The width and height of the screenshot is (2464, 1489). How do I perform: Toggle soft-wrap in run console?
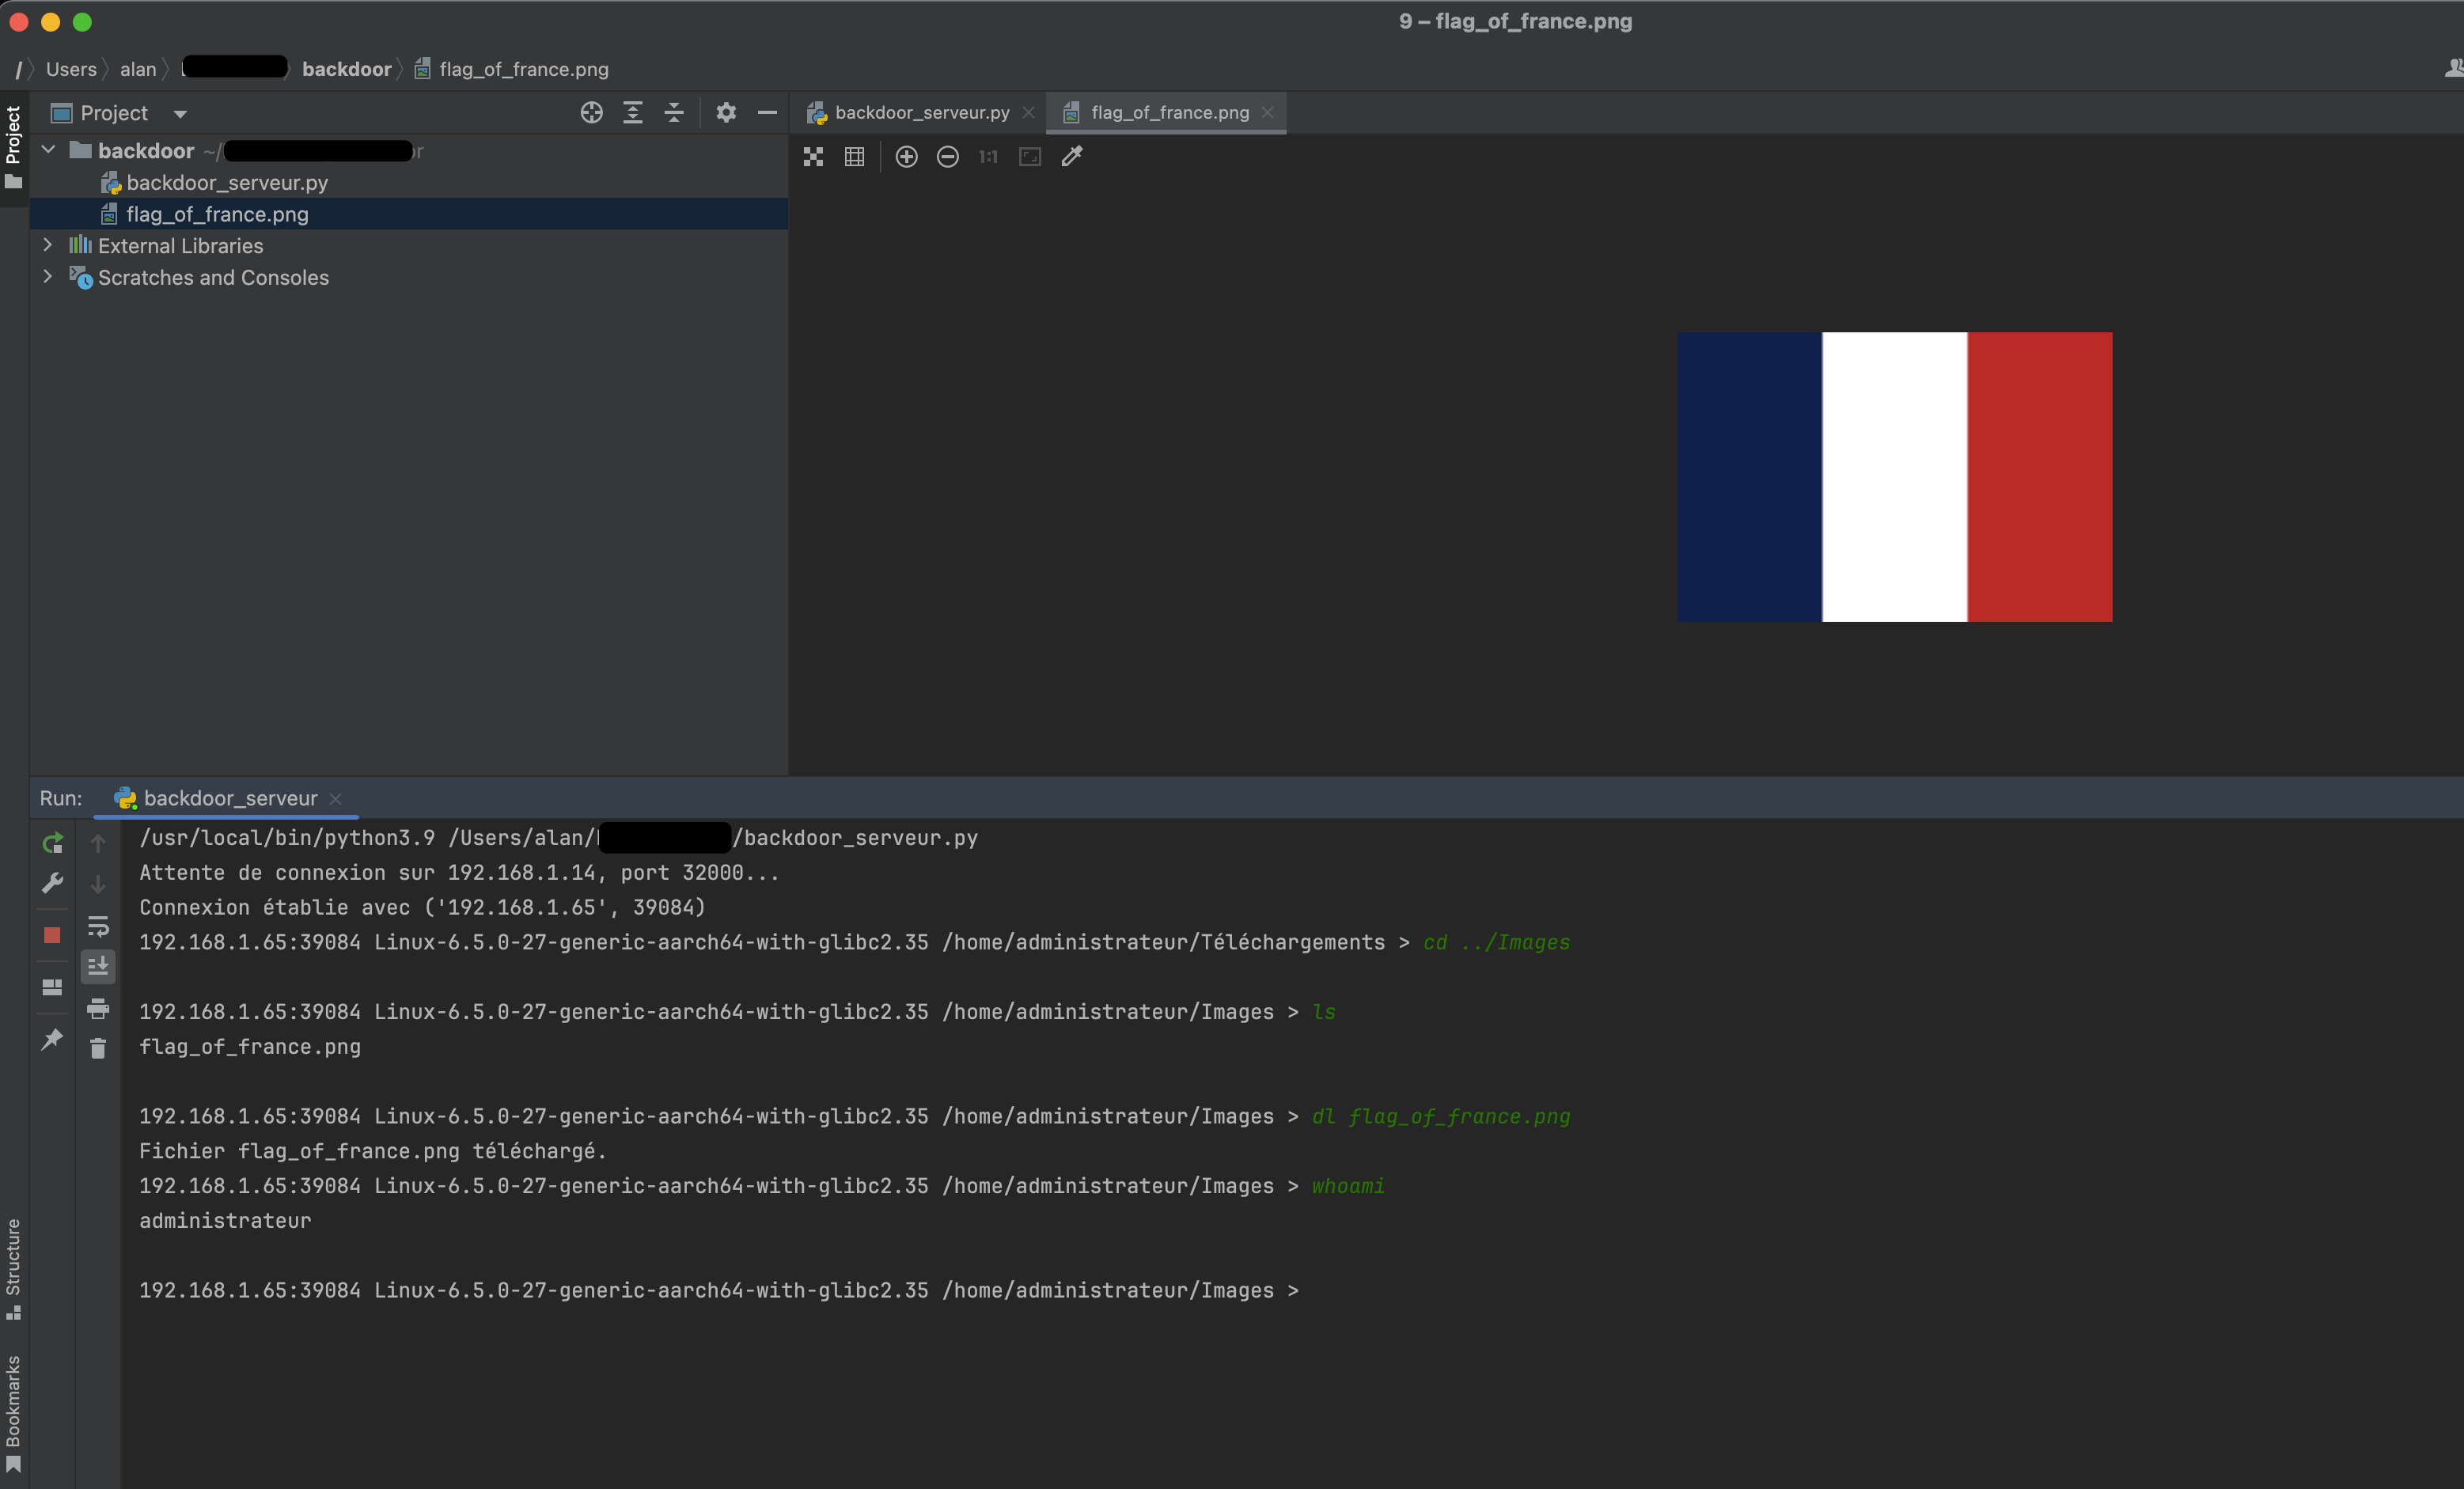click(98, 926)
